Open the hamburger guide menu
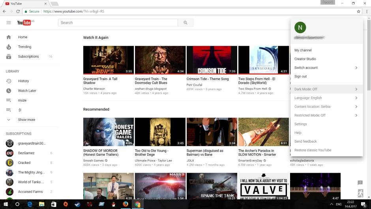 (9, 23)
